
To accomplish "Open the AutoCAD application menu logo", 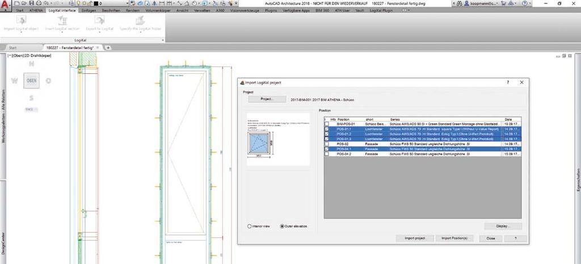I will tap(5, 5).
